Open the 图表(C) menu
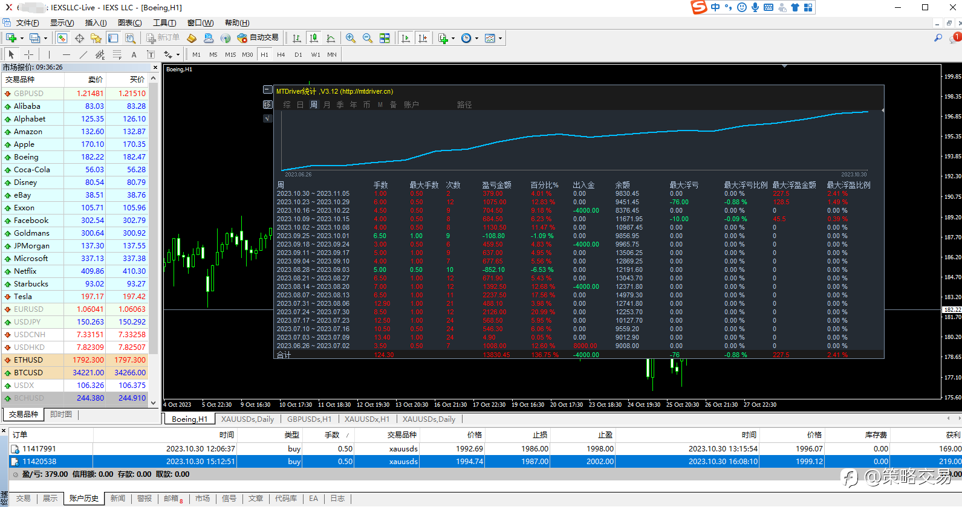Image resolution: width=962 pixels, height=507 pixels. 129,23
